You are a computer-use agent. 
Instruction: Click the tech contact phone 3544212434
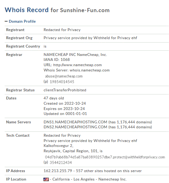pos(61,162)
